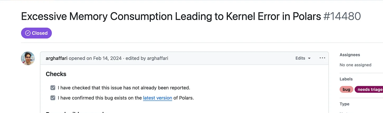Click the 'No one assigned' text

(355, 65)
